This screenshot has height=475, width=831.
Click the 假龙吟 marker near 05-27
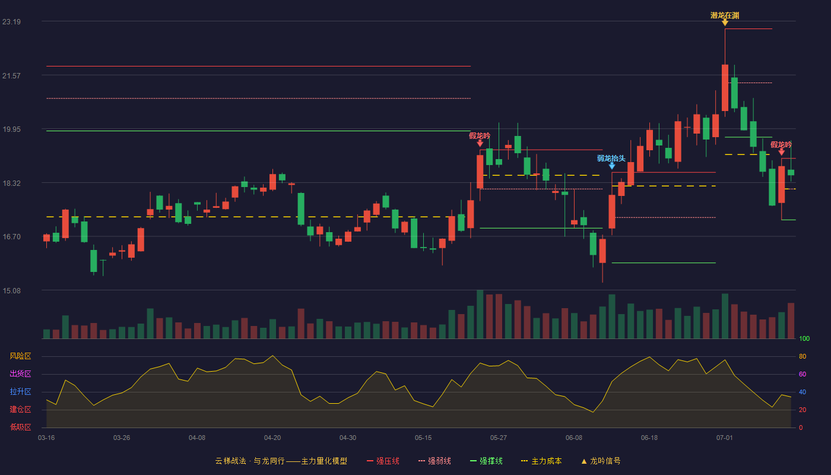click(480, 143)
